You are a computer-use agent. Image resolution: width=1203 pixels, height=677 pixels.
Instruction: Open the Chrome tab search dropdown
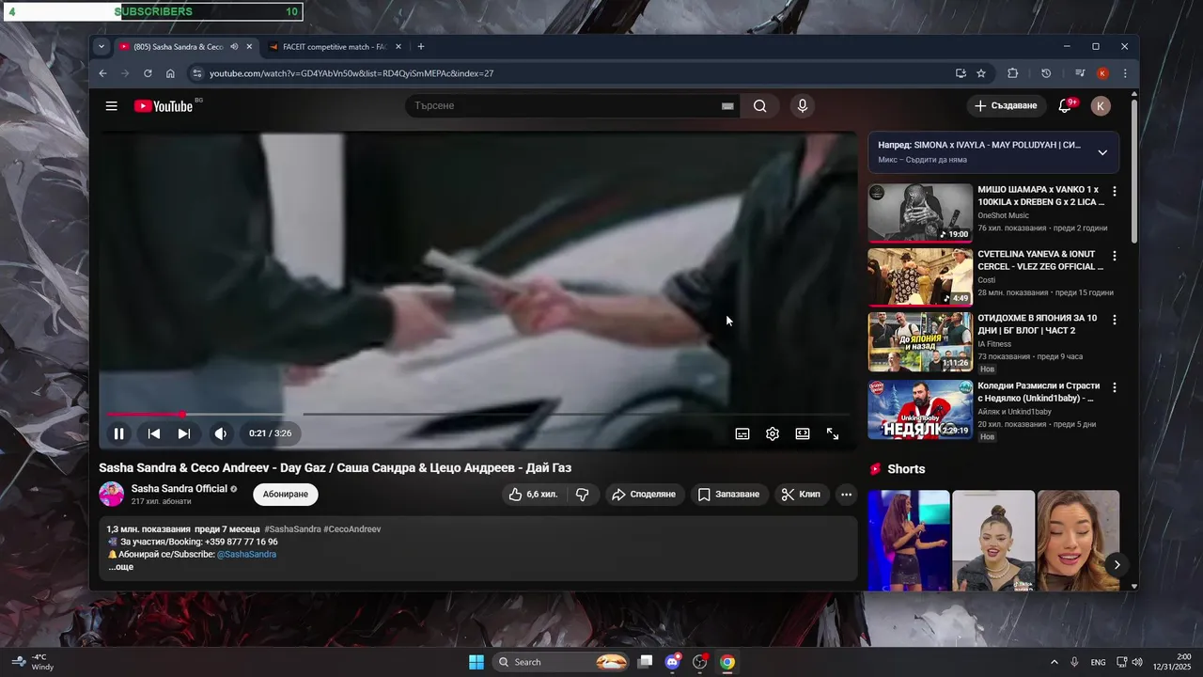[102, 47]
